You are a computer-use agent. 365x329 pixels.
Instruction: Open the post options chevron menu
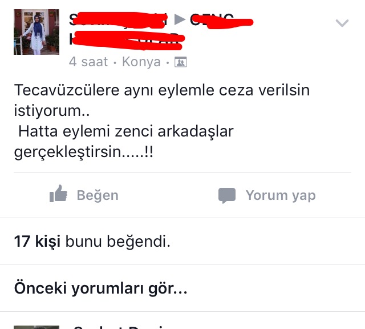(342, 23)
